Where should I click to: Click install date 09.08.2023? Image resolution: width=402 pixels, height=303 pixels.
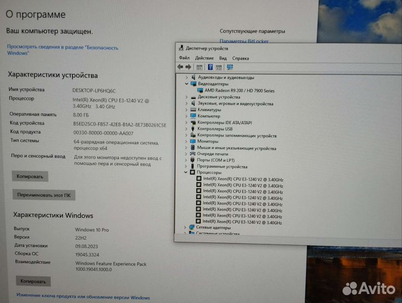[x=86, y=246]
